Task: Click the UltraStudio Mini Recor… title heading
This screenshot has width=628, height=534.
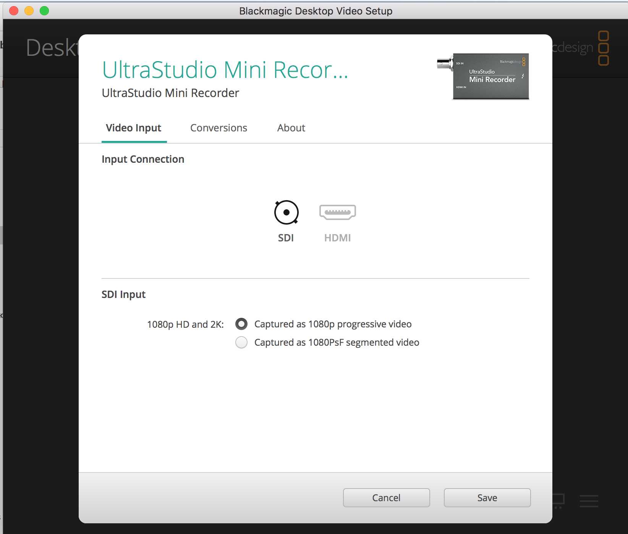Action: [225, 70]
